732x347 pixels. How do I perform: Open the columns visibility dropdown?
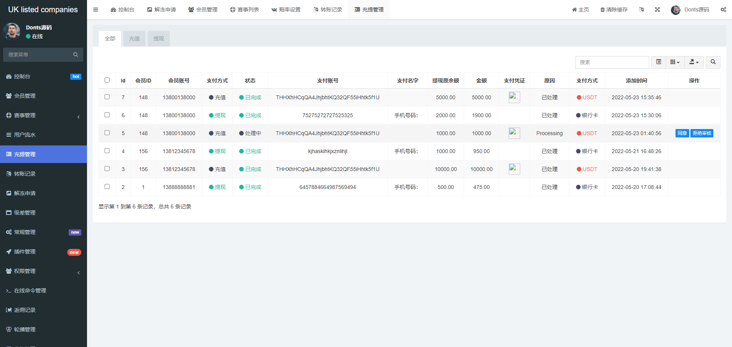675,62
